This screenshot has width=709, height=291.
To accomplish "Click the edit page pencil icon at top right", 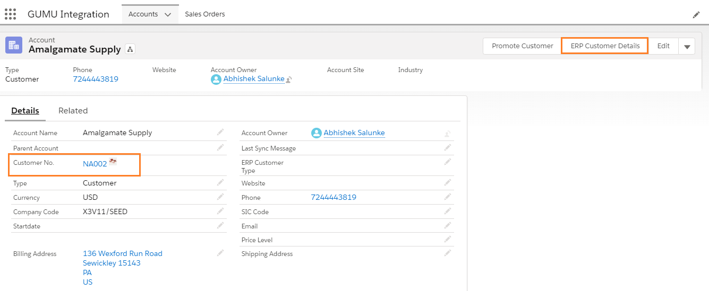I will coord(696,15).
